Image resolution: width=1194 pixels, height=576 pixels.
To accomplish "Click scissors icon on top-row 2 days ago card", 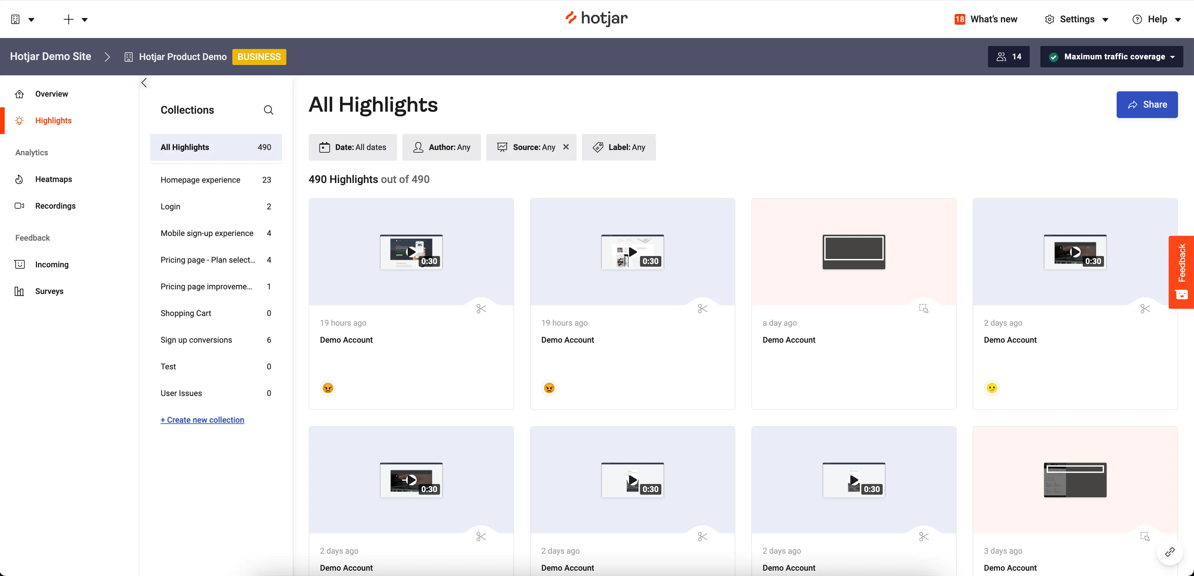I will [x=1145, y=309].
